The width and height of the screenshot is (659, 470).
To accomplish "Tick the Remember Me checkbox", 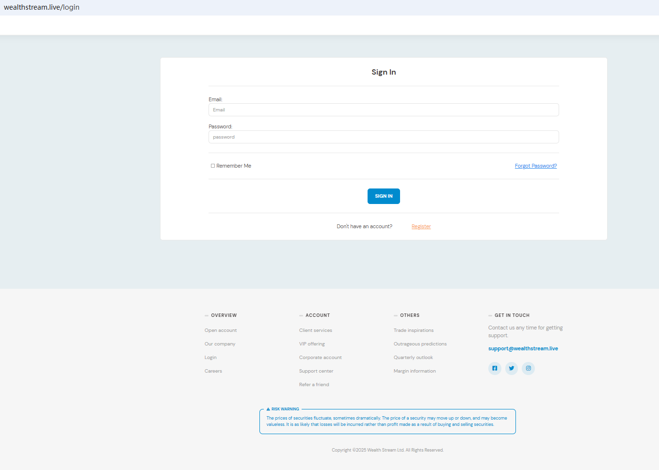I will [213, 166].
